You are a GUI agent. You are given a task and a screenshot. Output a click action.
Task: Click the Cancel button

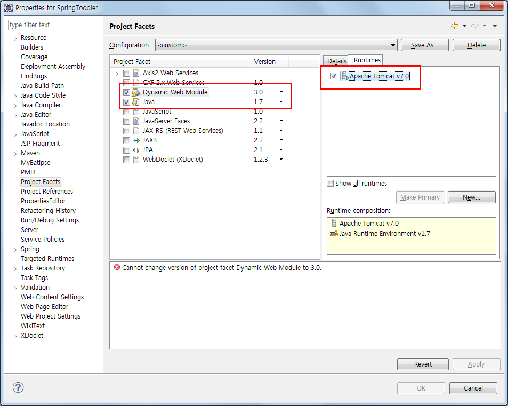tap(473, 388)
